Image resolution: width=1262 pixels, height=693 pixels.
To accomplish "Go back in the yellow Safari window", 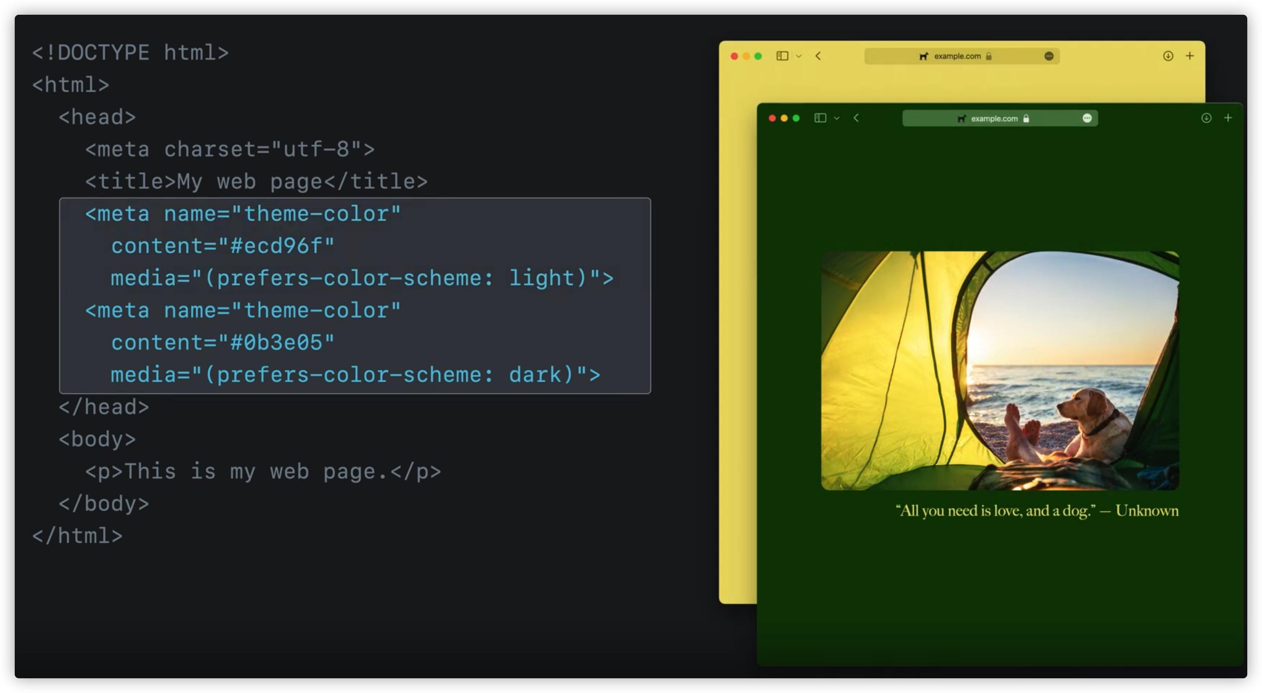I will pyautogui.click(x=818, y=56).
